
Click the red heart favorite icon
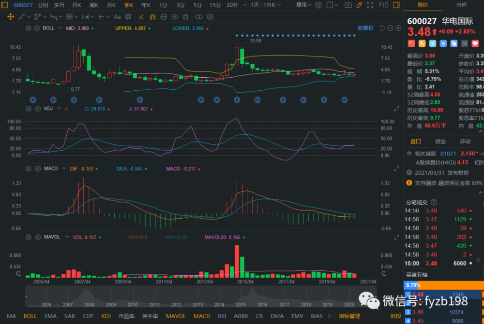point(475,43)
